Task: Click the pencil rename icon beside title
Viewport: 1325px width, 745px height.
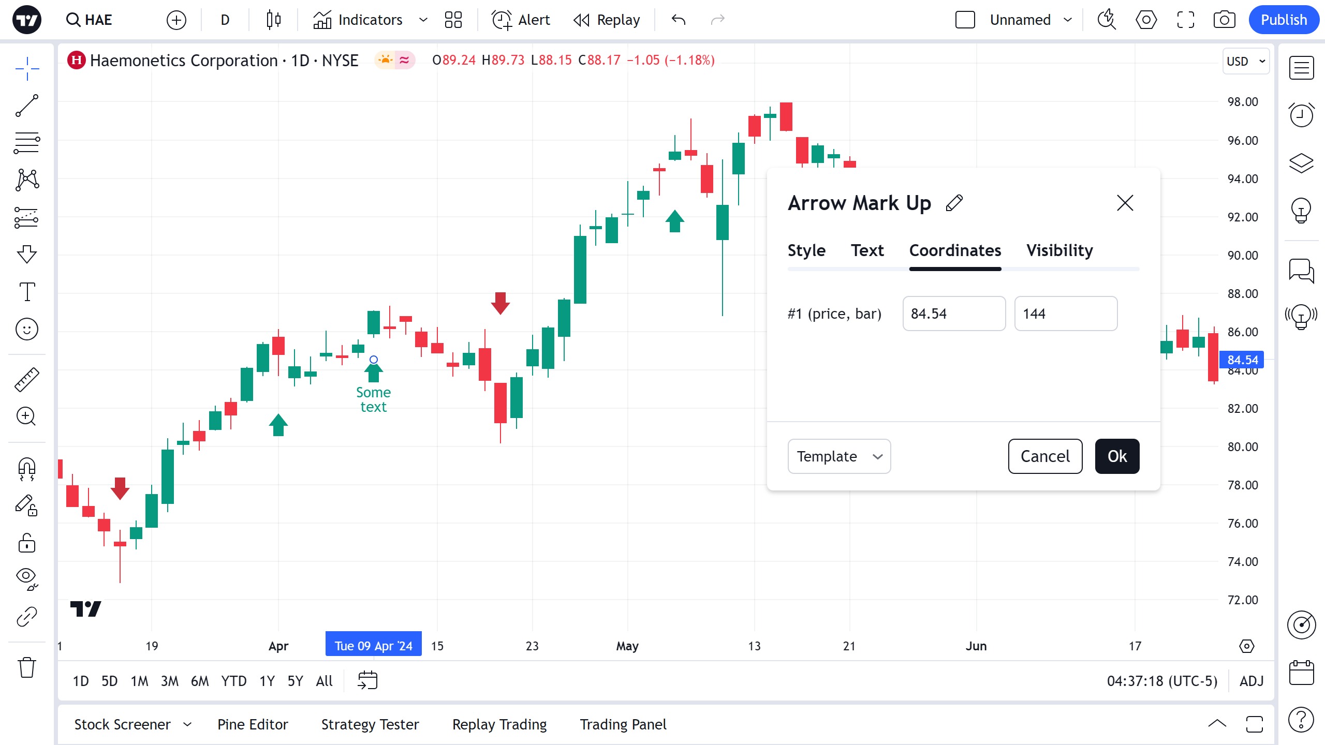Action: tap(954, 203)
